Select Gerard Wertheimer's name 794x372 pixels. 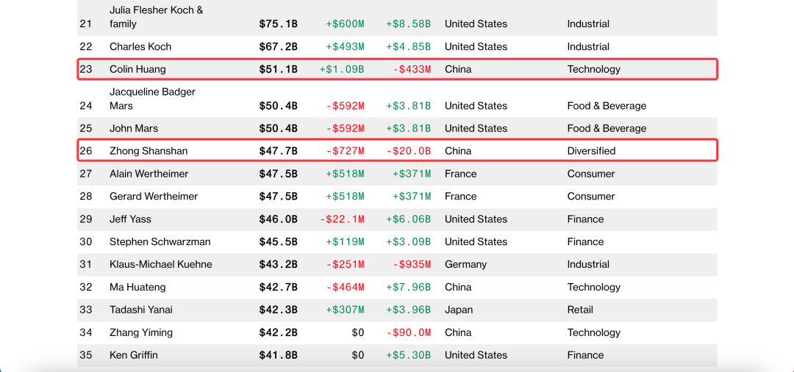[x=154, y=196]
